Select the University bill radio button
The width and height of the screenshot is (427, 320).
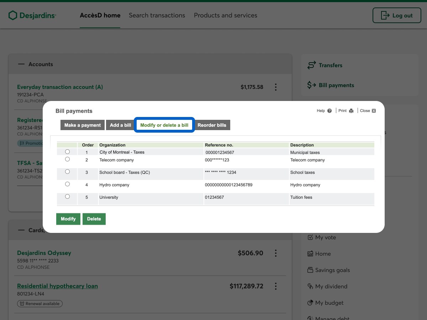pyautogui.click(x=68, y=197)
